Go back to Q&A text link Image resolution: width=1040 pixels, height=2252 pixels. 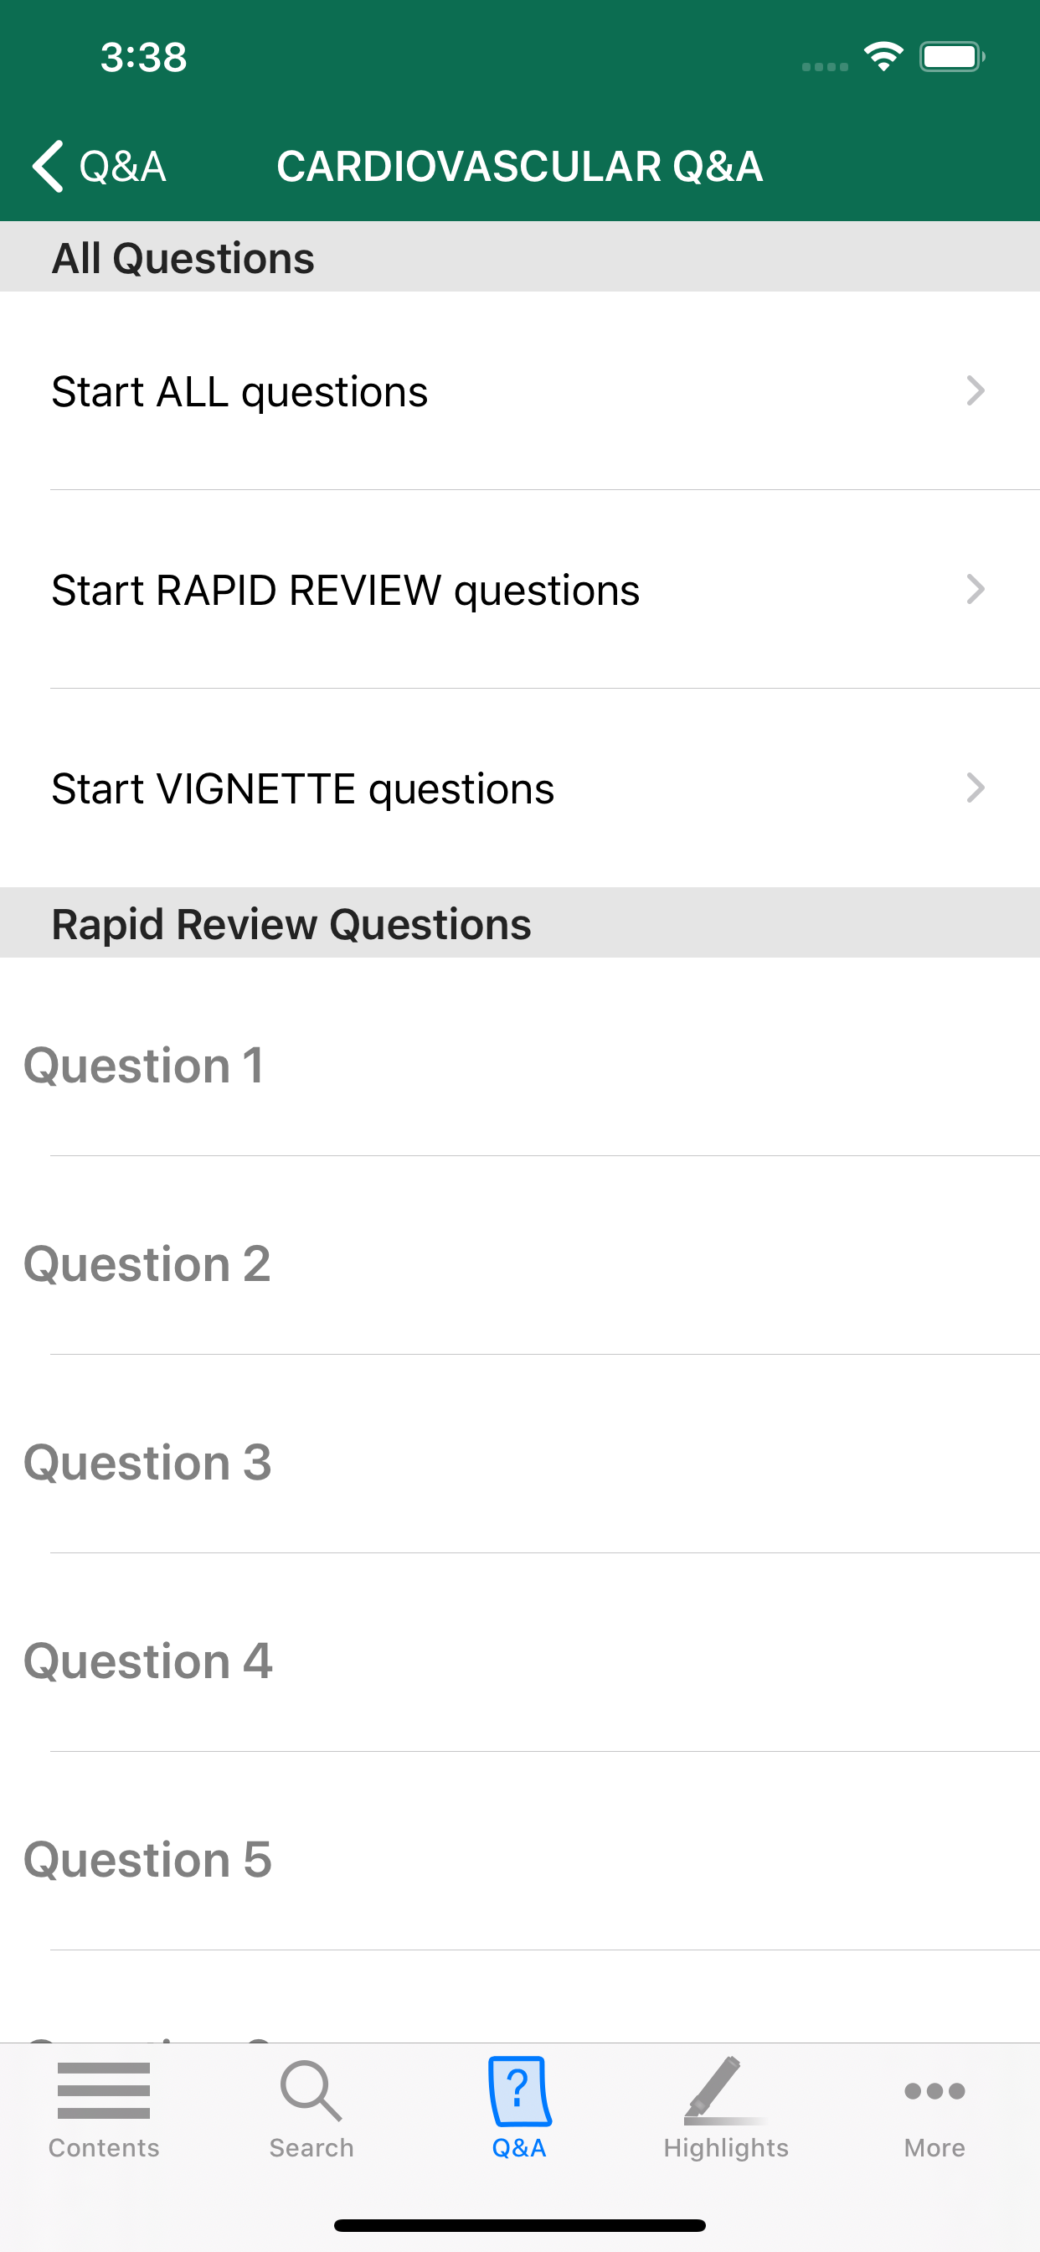(122, 166)
